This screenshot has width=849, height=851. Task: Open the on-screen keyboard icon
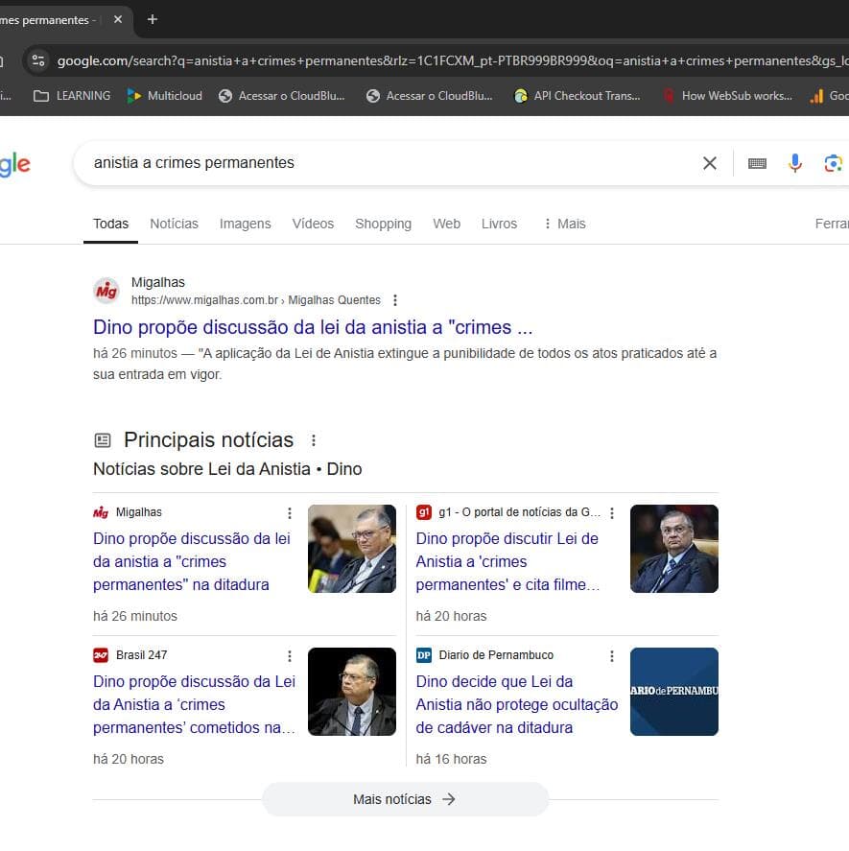click(757, 163)
